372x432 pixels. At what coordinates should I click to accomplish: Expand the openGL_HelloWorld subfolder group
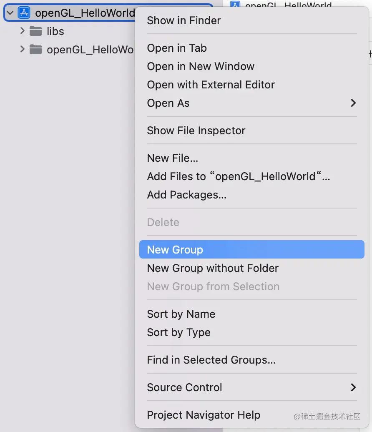click(x=23, y=49)
